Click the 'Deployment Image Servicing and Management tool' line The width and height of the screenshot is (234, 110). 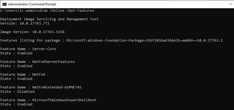pyautogui.click(x=49, y=19)
